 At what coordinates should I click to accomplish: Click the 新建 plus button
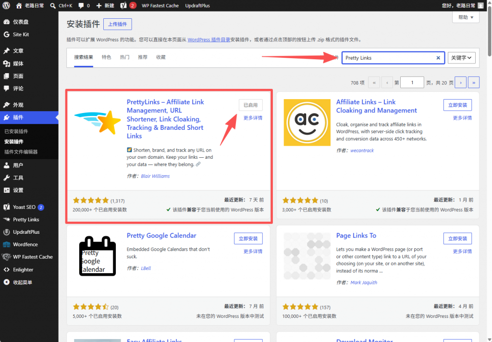[105, 5]
